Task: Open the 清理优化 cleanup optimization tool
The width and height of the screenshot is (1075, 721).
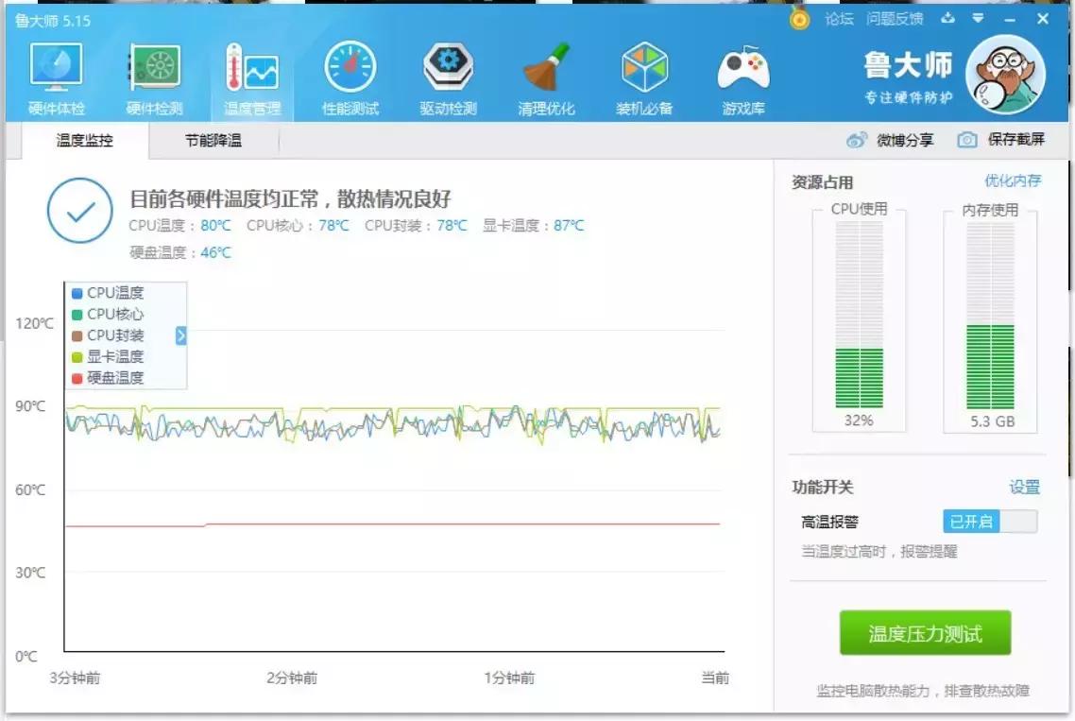Action: [x=546, y=71]
